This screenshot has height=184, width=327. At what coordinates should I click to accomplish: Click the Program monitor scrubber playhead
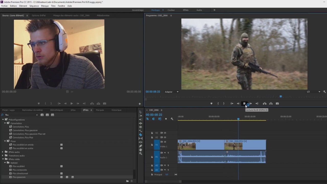281,96
